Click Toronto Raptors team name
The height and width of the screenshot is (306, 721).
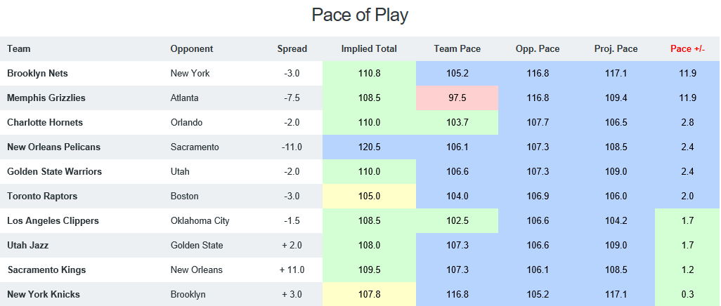[42, 197]
